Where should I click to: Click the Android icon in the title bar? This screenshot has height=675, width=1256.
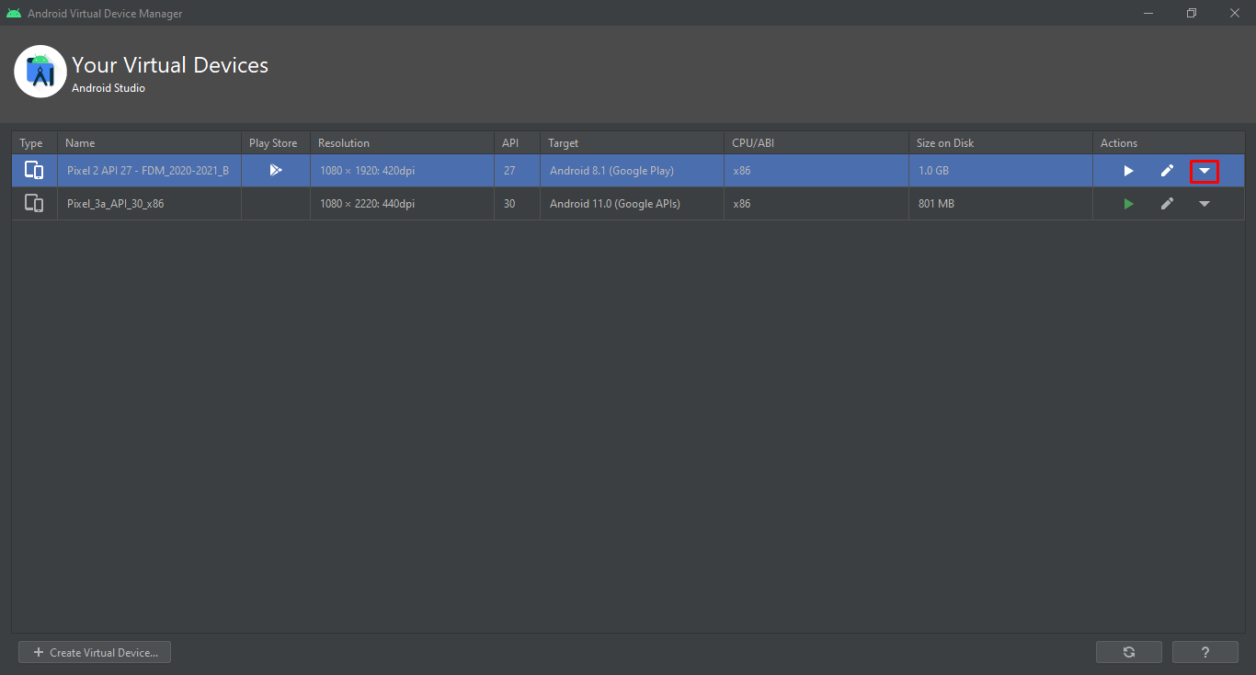[14, 14]
